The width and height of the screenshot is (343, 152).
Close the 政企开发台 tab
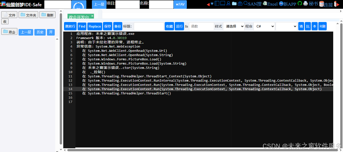pyautogui.click(x=92, y=16)
